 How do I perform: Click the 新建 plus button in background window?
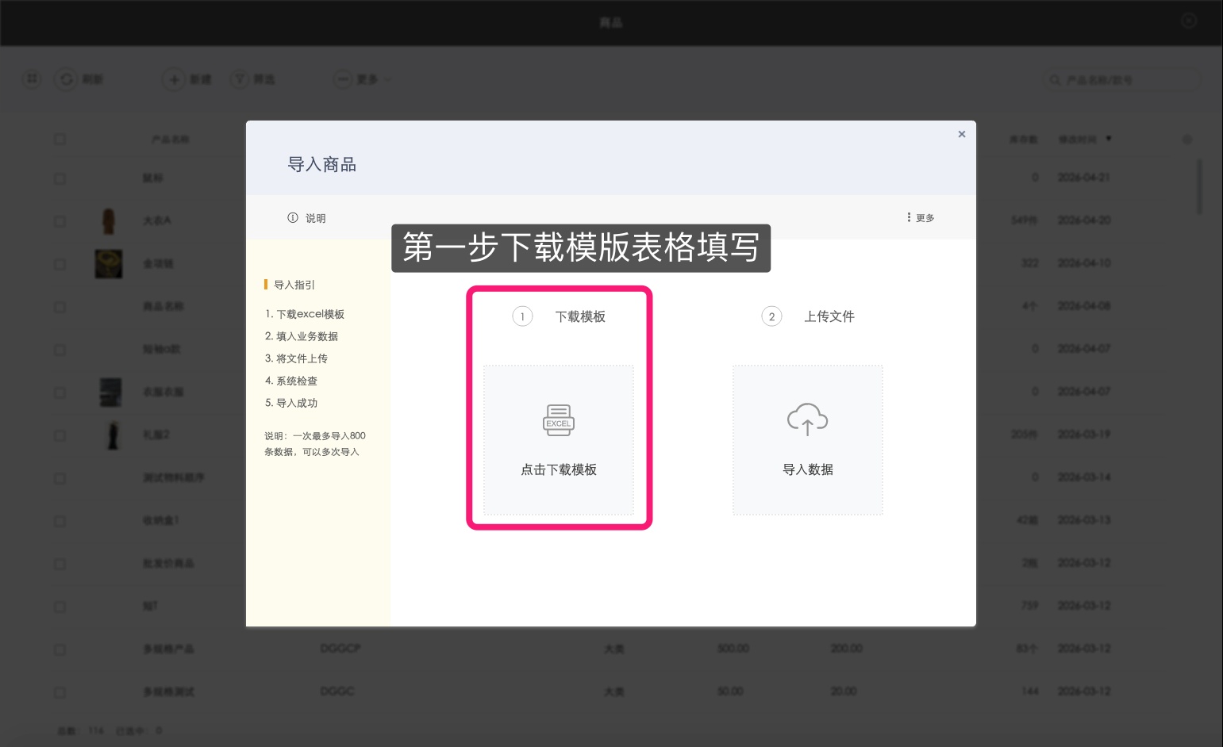click(x=187, y=79)
